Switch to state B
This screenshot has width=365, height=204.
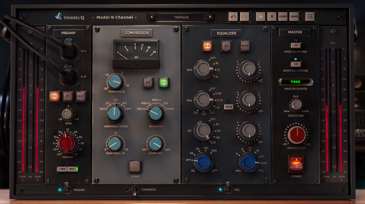(271, 16)
